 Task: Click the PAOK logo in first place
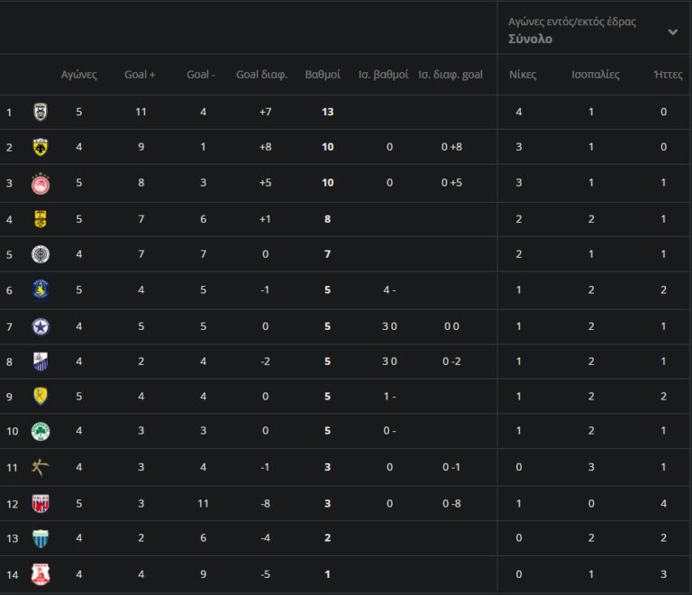tap(41, 112)
